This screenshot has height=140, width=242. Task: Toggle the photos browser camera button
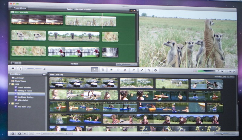tap(222, 72)
